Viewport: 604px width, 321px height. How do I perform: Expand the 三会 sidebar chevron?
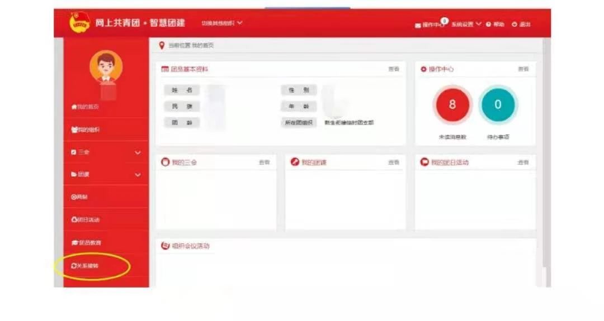138,152
